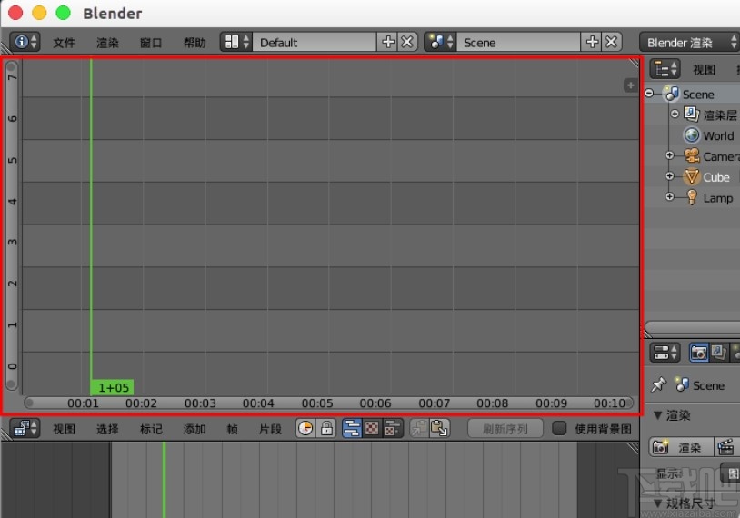Click the World globe icon
This screenshot has height=518, width=740.
click(x=692, y=135)
